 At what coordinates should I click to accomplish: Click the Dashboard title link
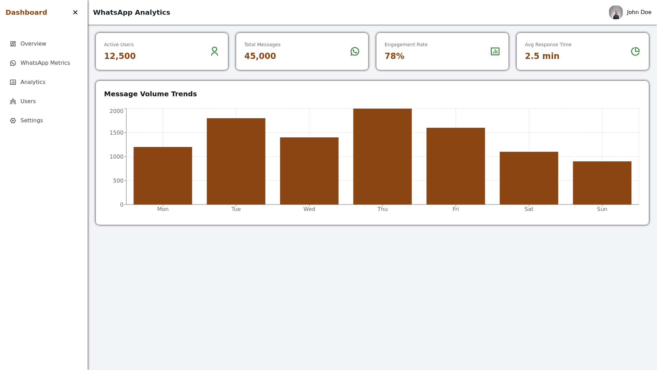26,12
